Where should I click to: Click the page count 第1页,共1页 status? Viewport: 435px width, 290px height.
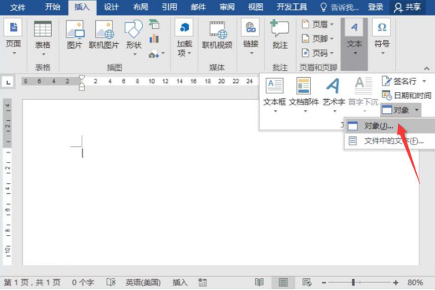pyautogui.click(x=32, y=282)
